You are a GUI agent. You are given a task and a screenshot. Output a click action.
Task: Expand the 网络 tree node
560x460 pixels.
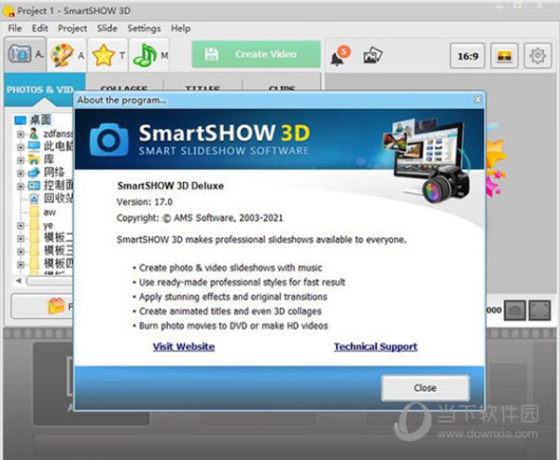21,174
